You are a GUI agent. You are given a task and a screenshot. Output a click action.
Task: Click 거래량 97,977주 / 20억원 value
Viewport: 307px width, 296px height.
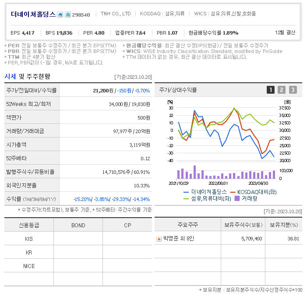(131, 131)
